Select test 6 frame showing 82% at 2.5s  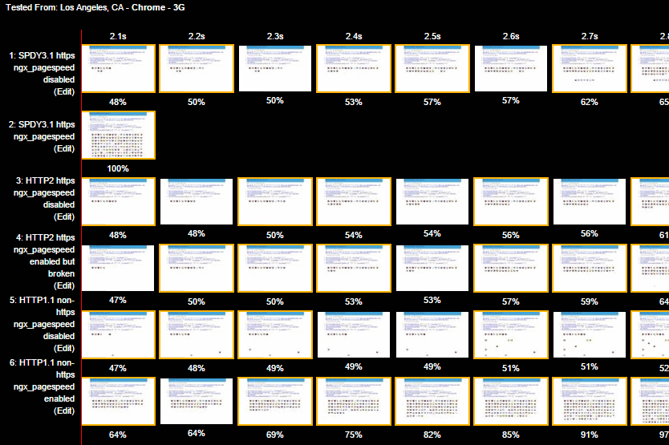click(432, 401)
